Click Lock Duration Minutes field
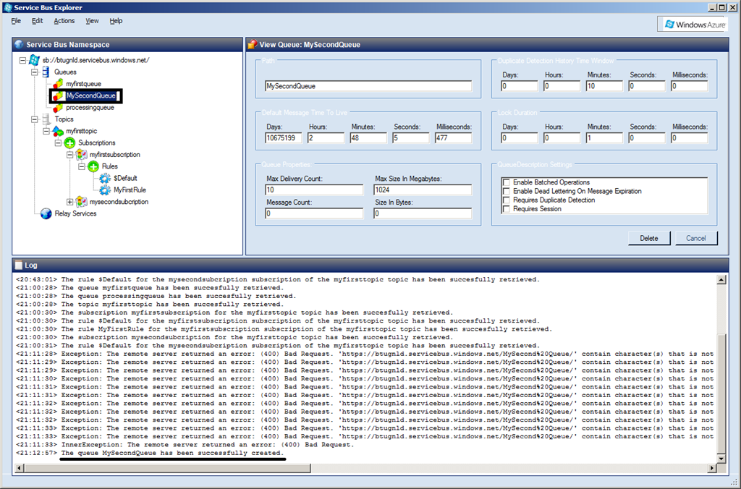Screen dimensions: 741x489 [604, 138]
